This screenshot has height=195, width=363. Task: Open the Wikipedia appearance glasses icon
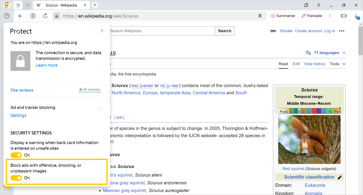point(273,31)
